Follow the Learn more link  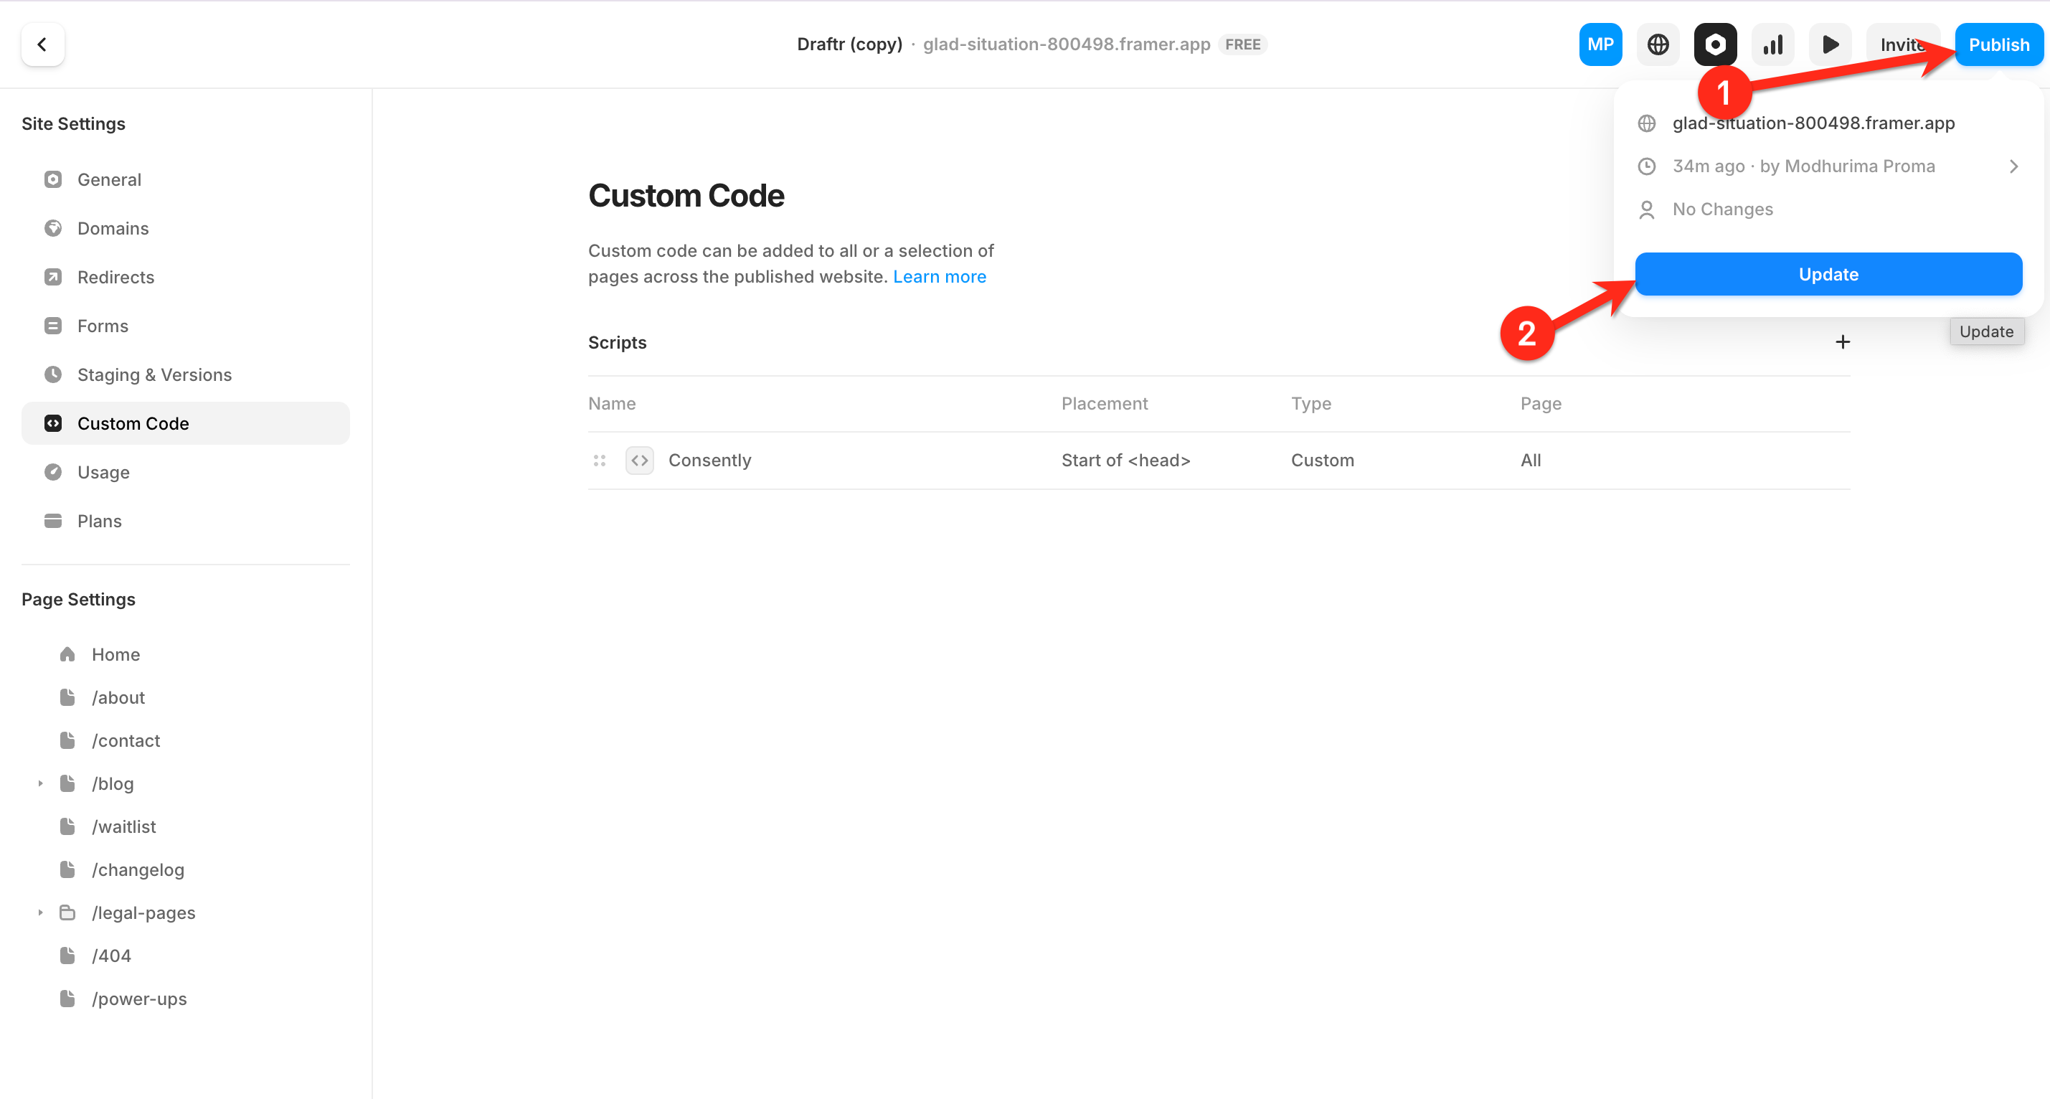[939, 276]
